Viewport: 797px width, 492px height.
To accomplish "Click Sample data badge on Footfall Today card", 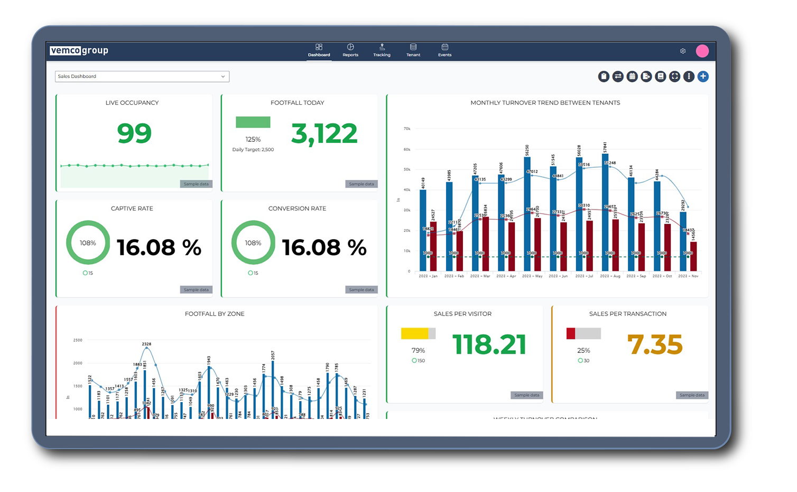I will click(x=362, y=184).
